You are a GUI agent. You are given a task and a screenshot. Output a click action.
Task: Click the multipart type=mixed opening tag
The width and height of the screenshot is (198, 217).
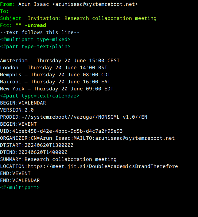pos(35,40)
